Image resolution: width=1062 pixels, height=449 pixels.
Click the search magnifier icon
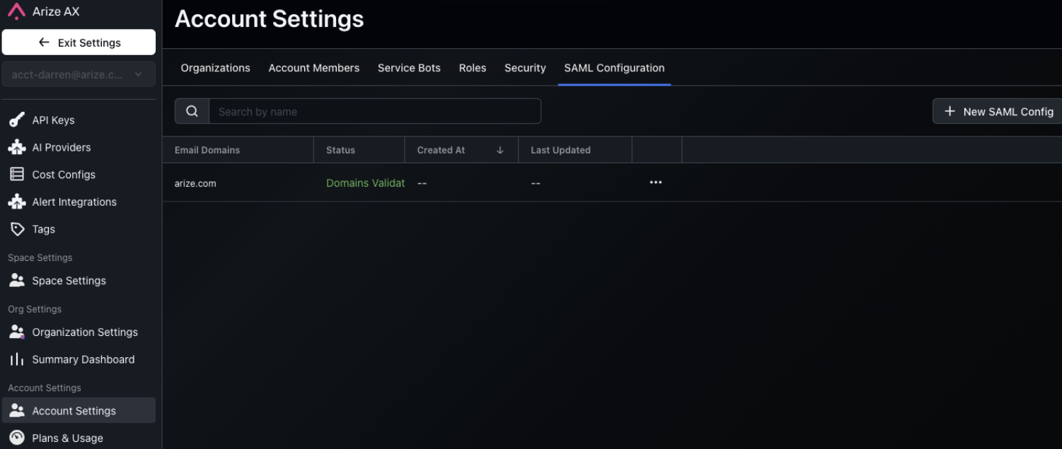coord(192,111)
